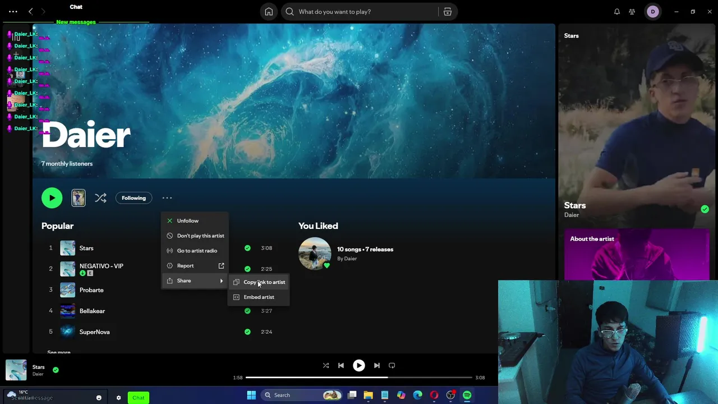Select Unfollow in context menu

194,221
